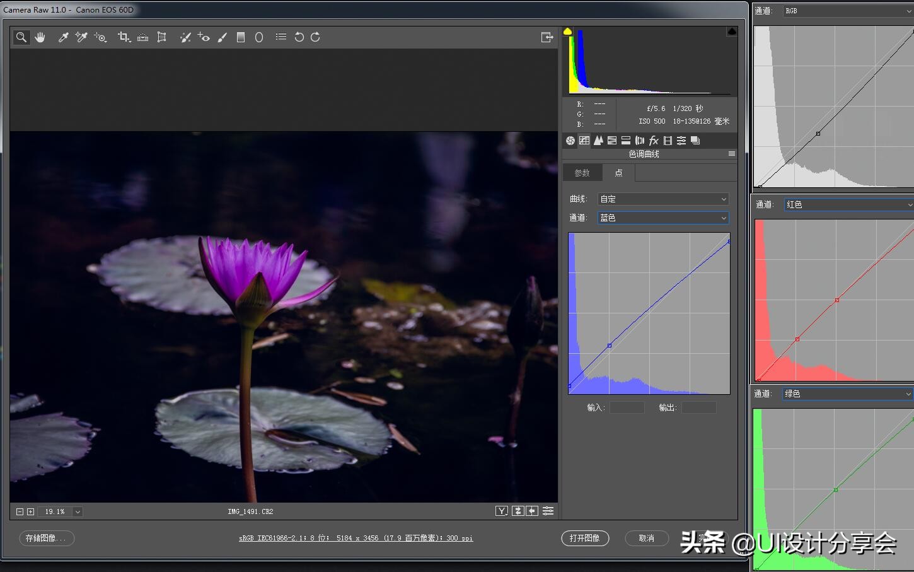Click the 打开图像 button
Viewport: 914px width, 572px height.
[584, 538]
